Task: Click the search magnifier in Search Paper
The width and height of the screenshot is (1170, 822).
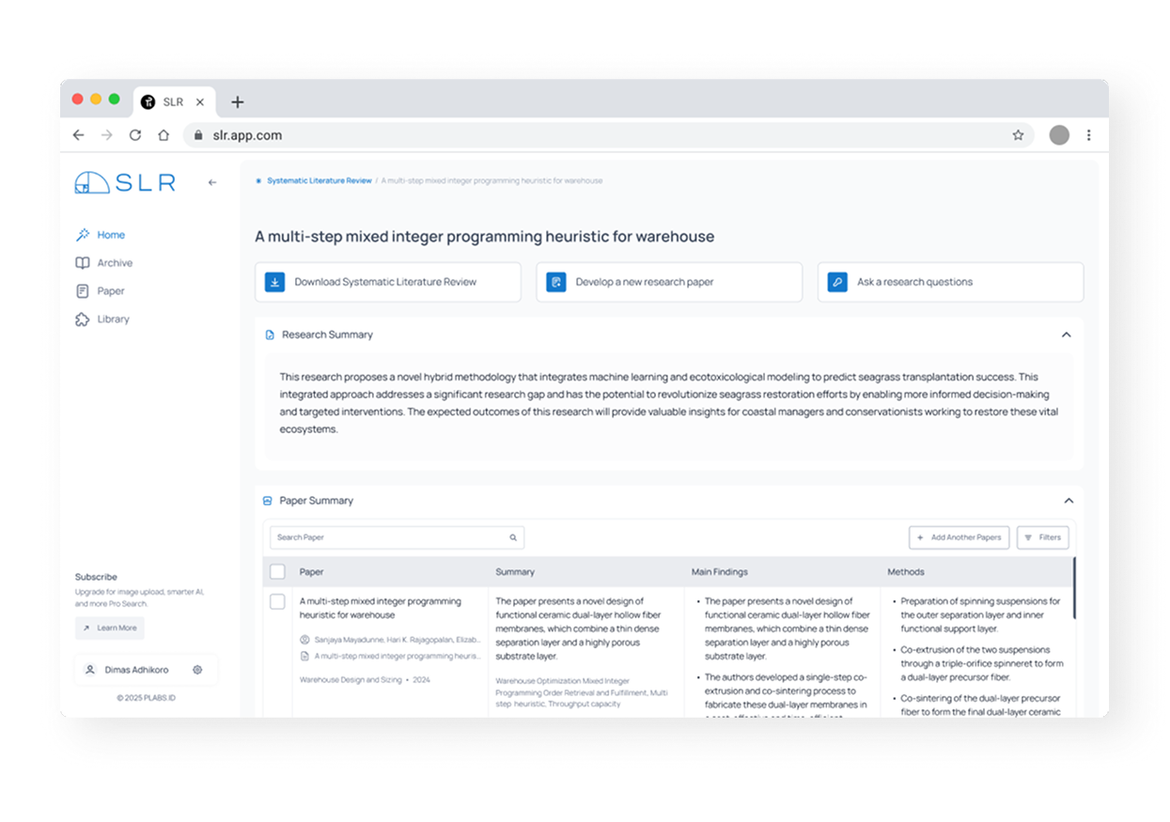Action: tap(513, 538)
